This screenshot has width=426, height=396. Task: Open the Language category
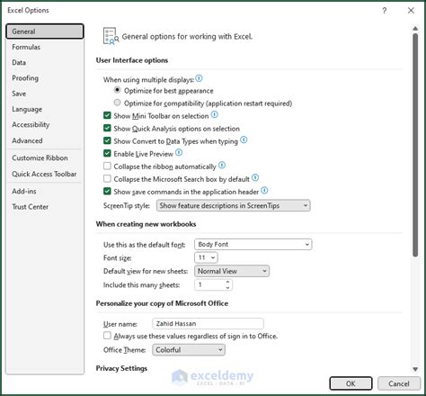(x=45, y=109)
